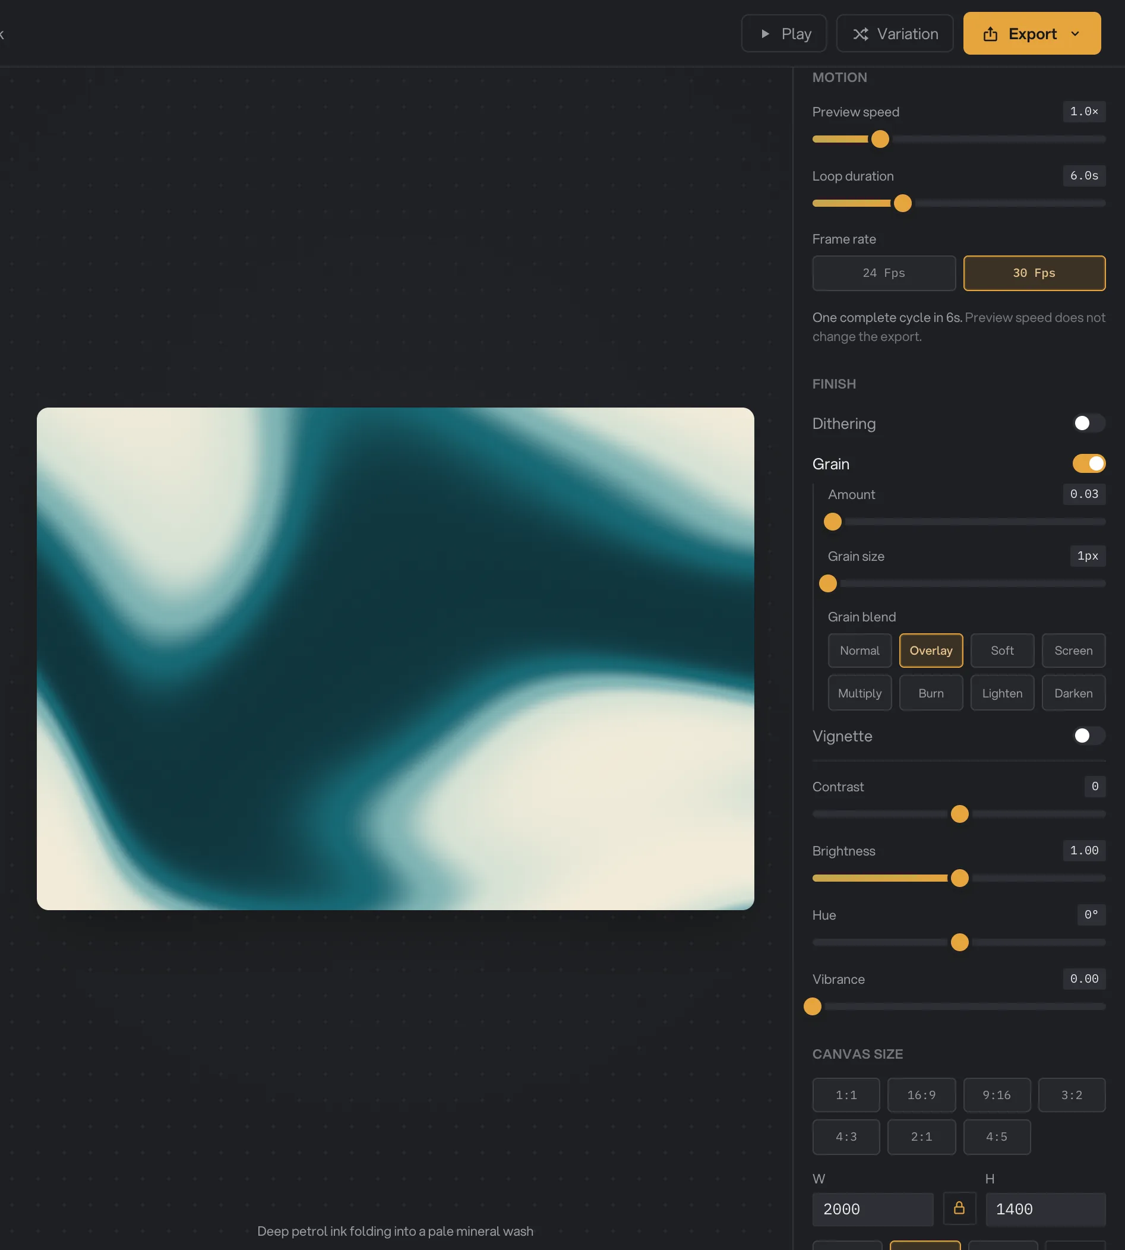1125x1250 pixels.
Task: Enable the Dithering switch
Action: pos(1089,424)
